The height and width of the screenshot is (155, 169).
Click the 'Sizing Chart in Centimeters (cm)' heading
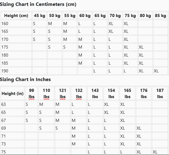[x=38, y=4]
